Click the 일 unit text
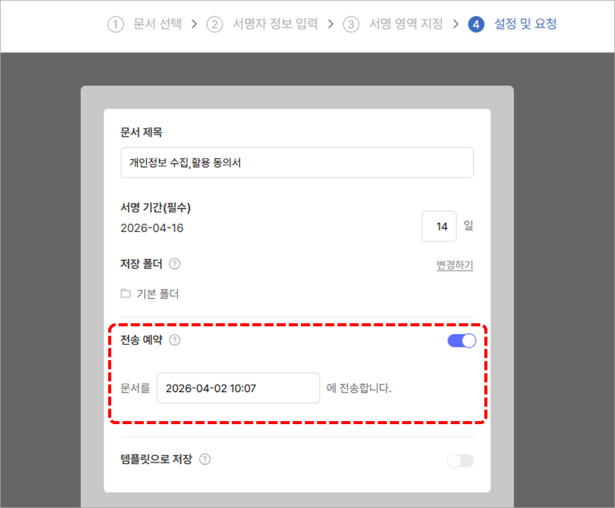 (x=469, y=225)
